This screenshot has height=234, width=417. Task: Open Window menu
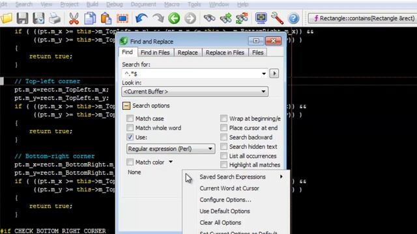[219, 5]
